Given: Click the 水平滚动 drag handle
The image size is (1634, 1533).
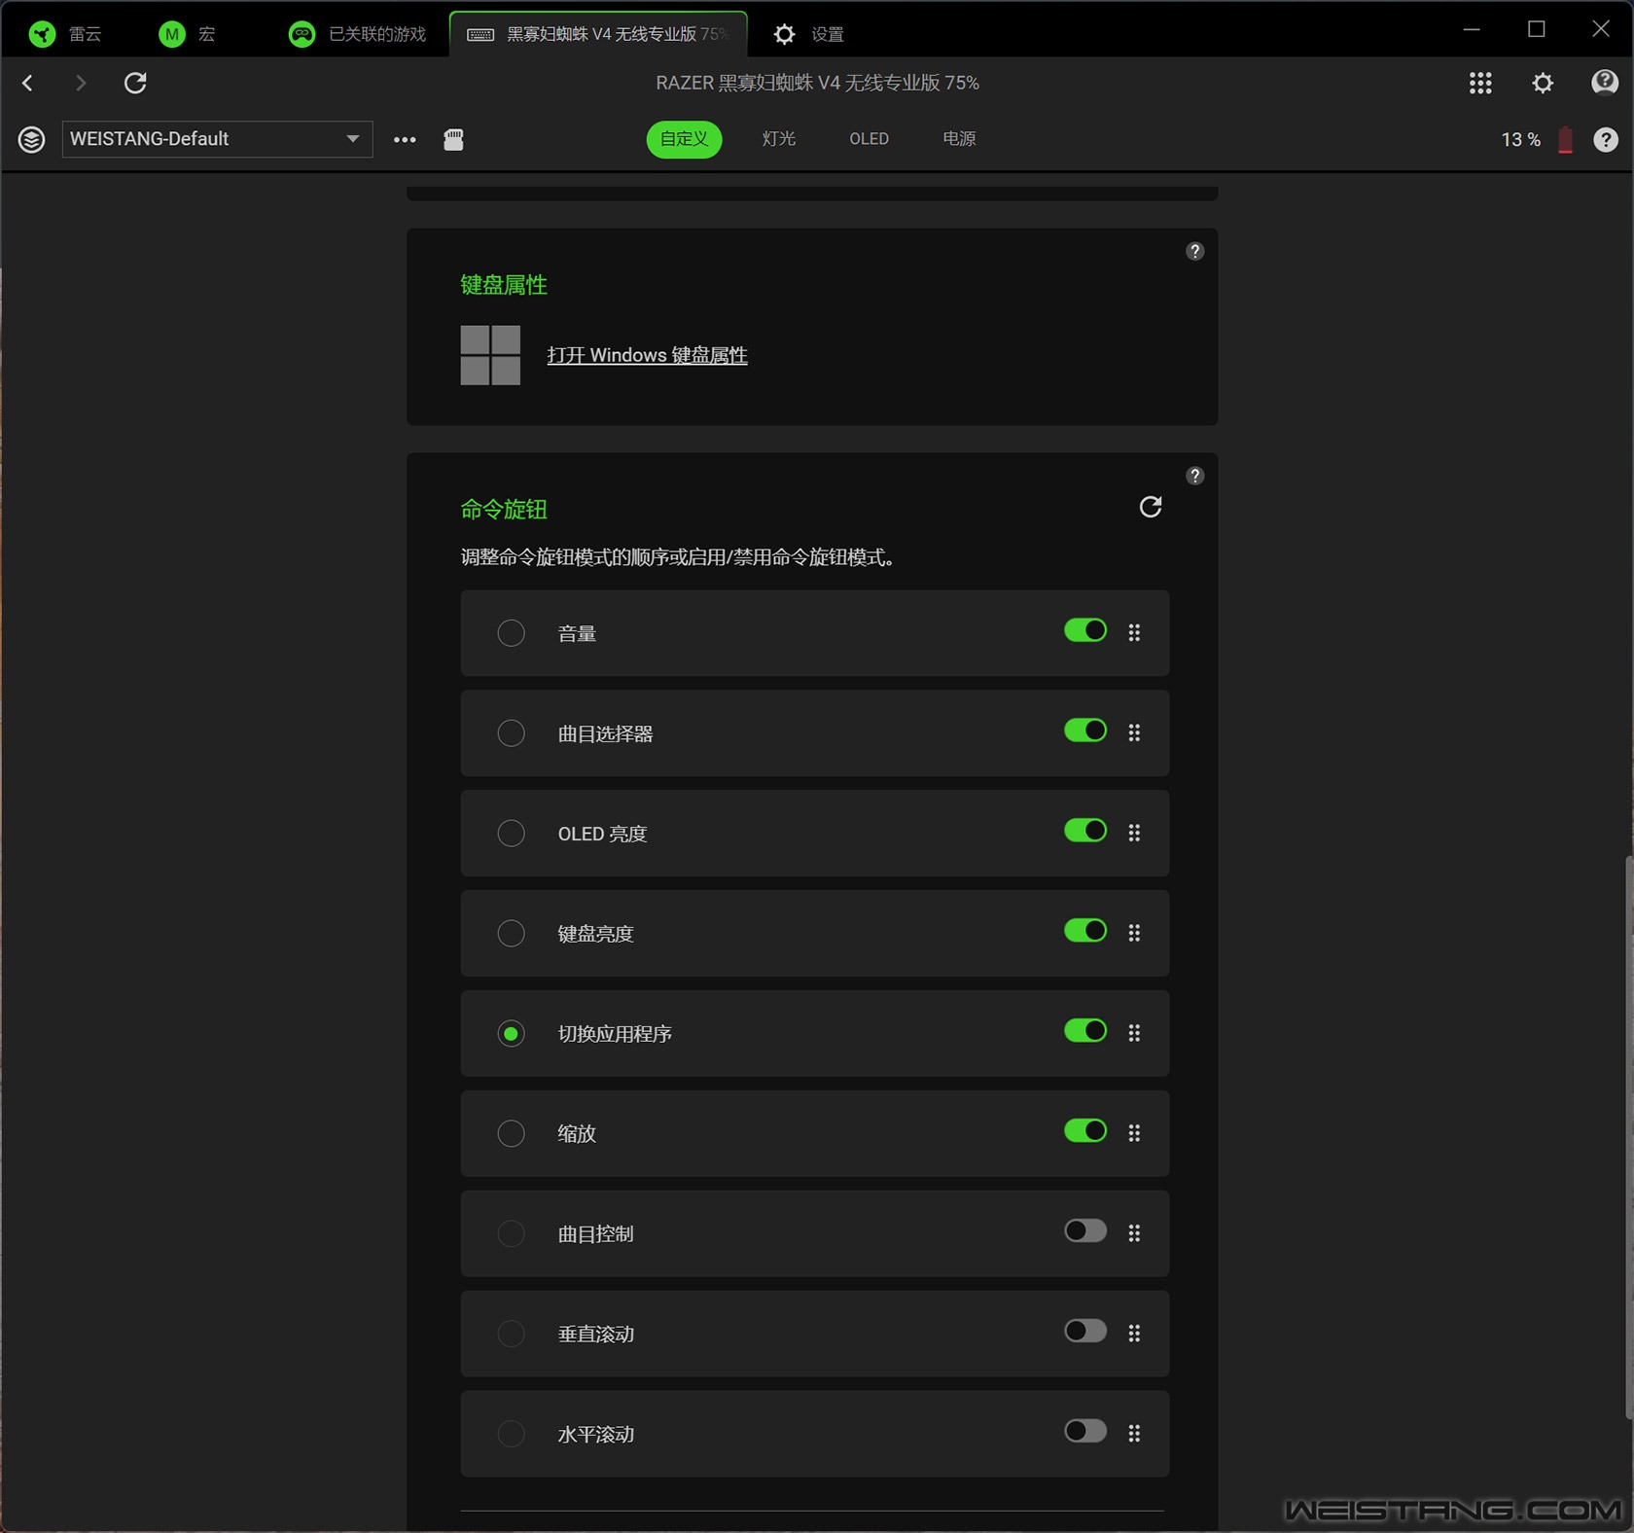Looking at the screenshot, I should pyautogui.click(x=1134, y=1434).
